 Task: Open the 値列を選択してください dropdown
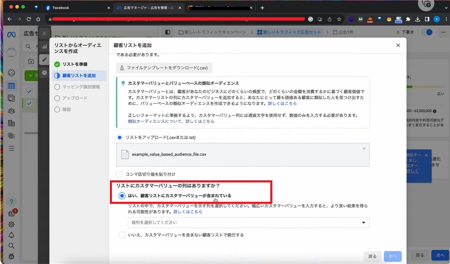click(x=248, y=222)
